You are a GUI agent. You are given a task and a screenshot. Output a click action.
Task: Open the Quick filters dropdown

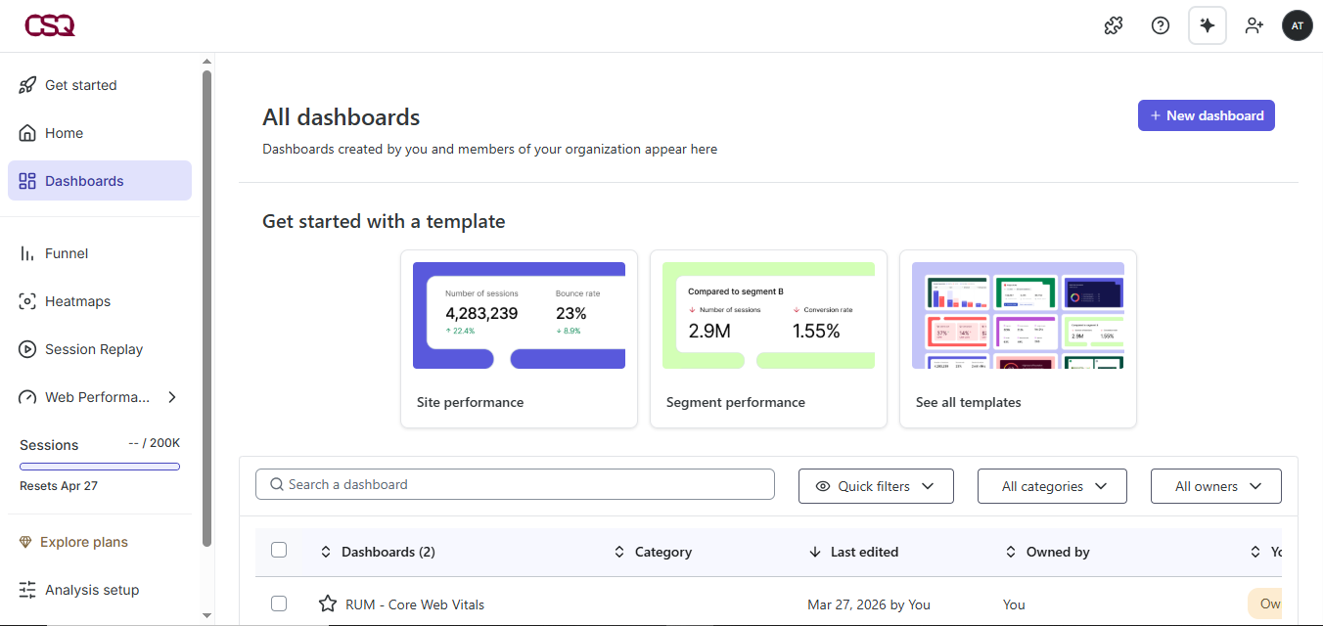pos(876,486)
